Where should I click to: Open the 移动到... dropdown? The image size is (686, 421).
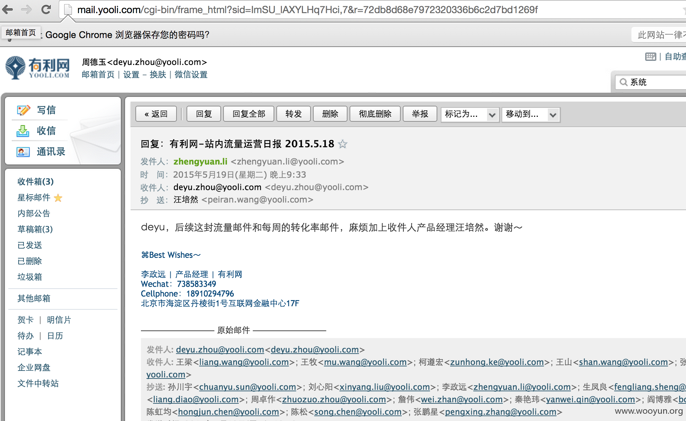531,114
